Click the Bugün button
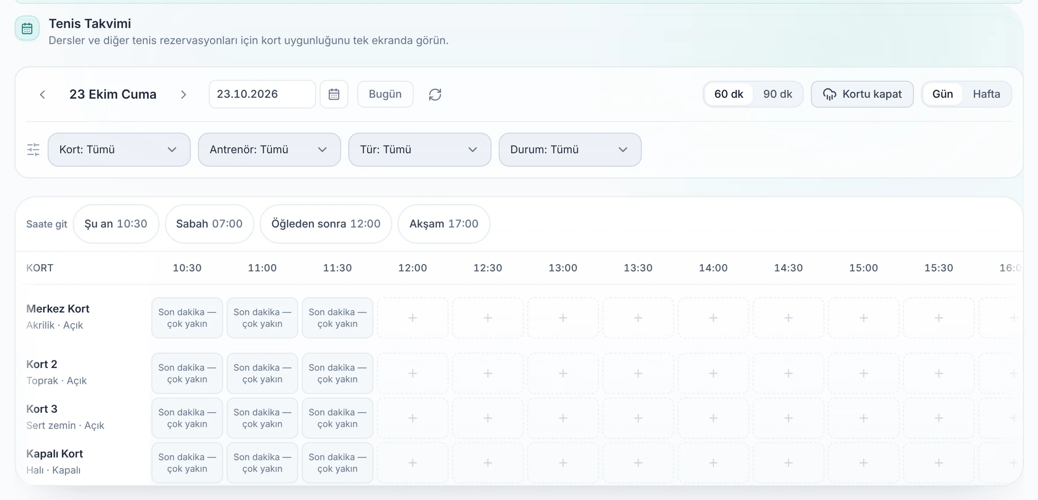The height and width of the screenshot is (500, 1038). (x=385, y=94)
